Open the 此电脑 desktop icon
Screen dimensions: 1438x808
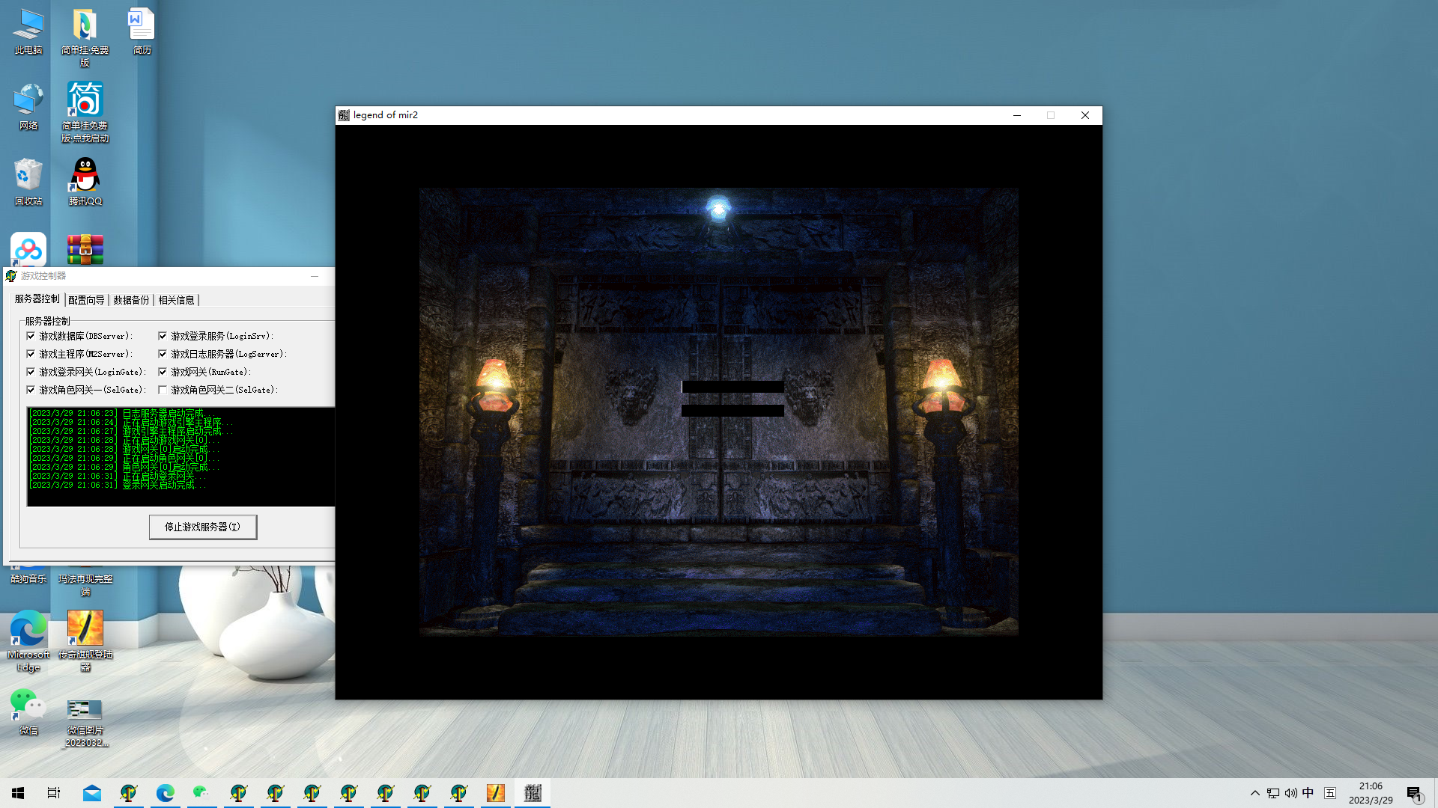coord(28,31)
